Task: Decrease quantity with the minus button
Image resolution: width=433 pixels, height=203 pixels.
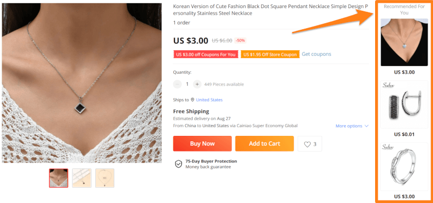Action: tap(178, 84)
